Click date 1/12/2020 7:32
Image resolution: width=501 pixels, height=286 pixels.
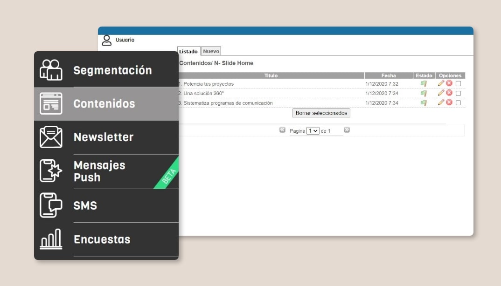[382, 84]
